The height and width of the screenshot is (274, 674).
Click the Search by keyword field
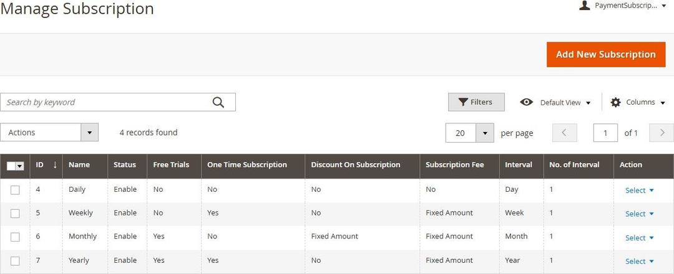point(106,102)
